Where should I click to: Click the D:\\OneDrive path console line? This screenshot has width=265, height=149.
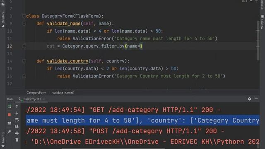point(142,142)
